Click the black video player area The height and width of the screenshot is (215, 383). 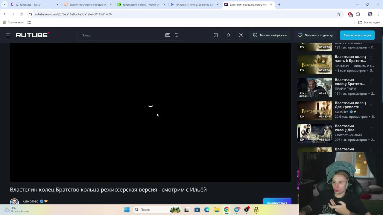pyautogui.click(x=151, y=113)
